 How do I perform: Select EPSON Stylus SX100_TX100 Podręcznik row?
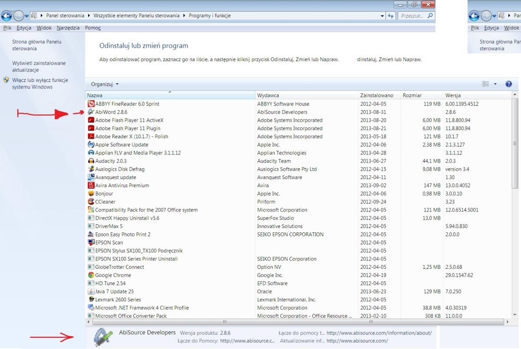tap(299, 251)
